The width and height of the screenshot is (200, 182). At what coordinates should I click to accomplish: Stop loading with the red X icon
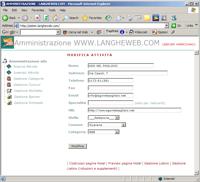[x=37, y=18]
